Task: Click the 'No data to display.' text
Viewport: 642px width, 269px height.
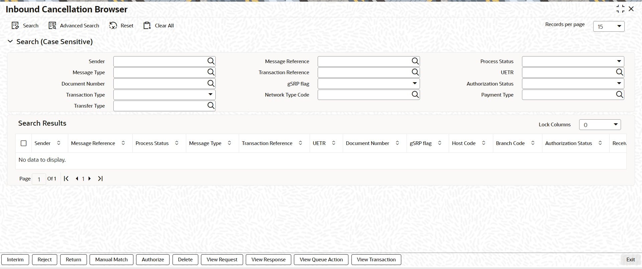Action: click(42, 160)
